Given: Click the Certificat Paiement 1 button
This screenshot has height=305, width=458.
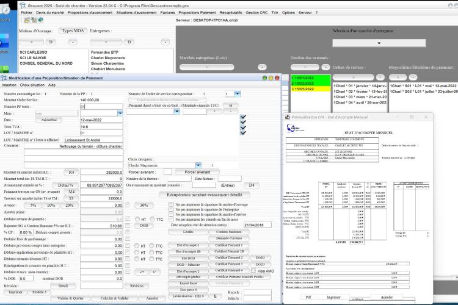Looking at the screenshot, I should pyautogui.click(x=229, y=245).
